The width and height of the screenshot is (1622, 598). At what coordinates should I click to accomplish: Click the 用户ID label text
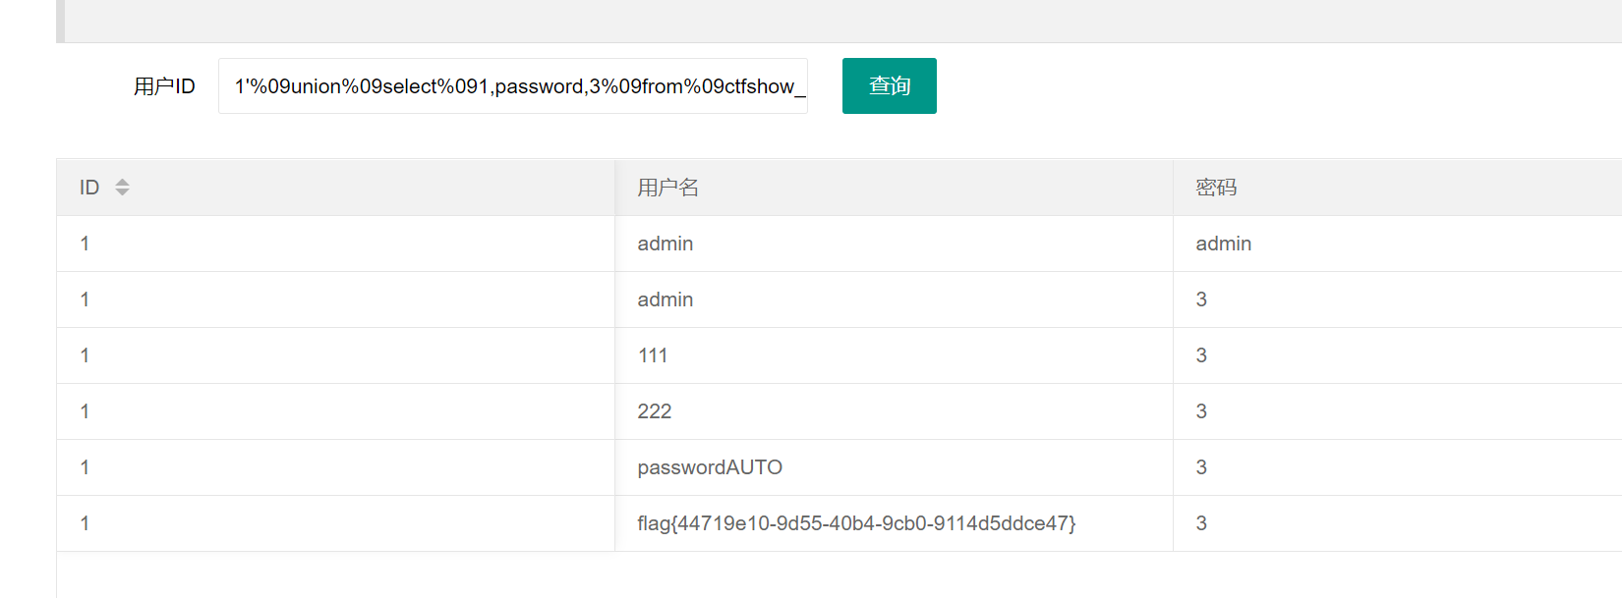[x=164, y=86]
